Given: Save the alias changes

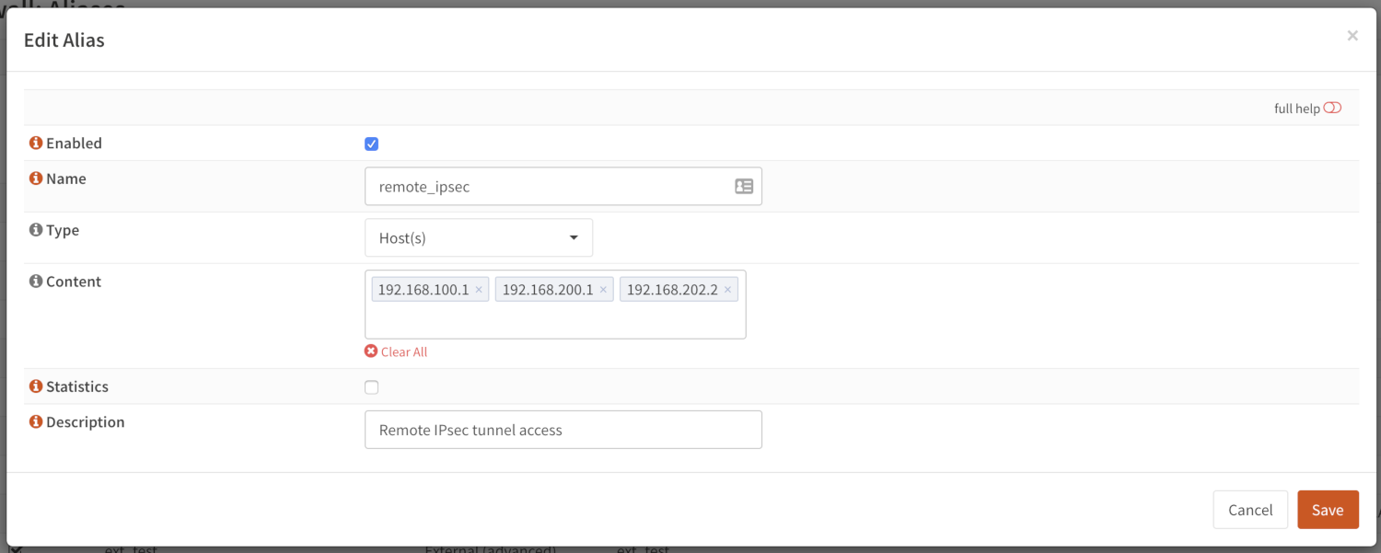Looking at the screenshot, I should click(1328, 510).
